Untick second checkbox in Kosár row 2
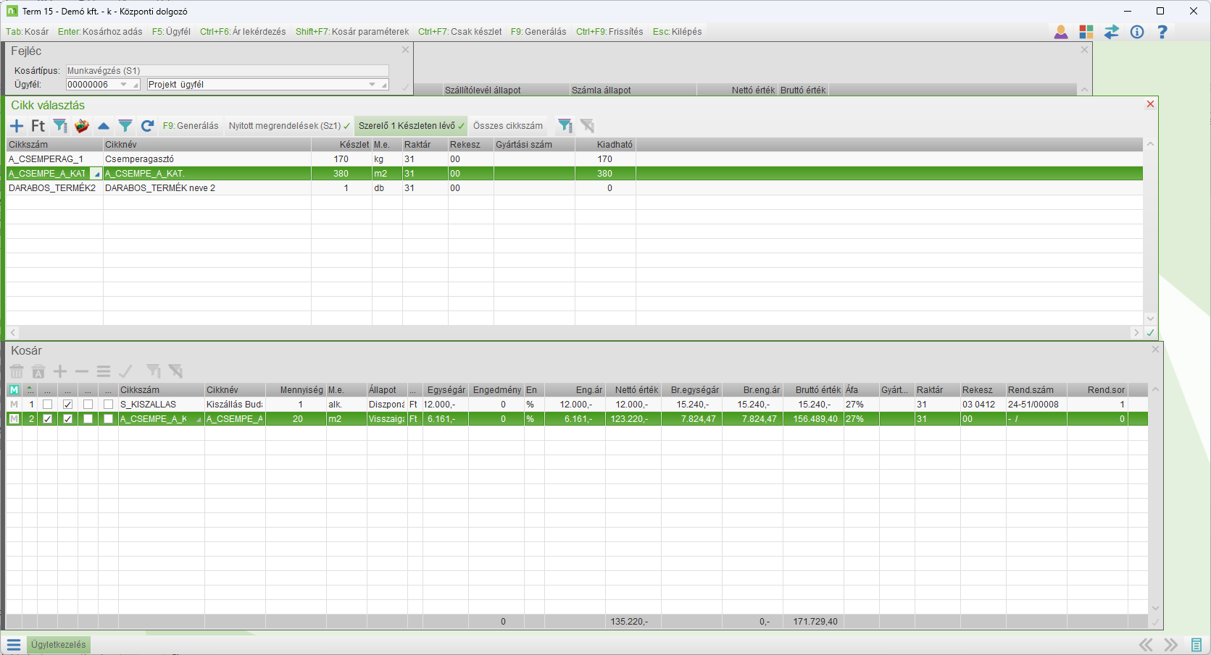The image size is (1211, 655). (68, 419)
